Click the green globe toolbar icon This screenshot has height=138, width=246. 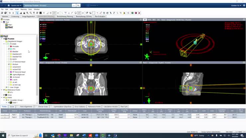tap(132, 13)
